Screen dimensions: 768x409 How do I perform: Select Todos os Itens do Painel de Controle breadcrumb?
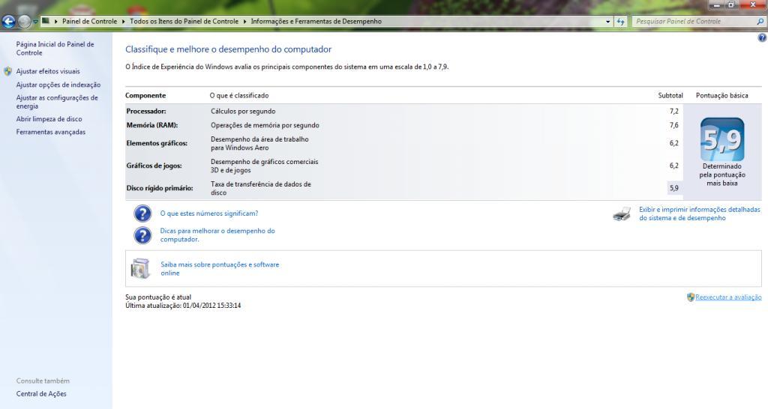pyautogui.click(x=184, y=22)
